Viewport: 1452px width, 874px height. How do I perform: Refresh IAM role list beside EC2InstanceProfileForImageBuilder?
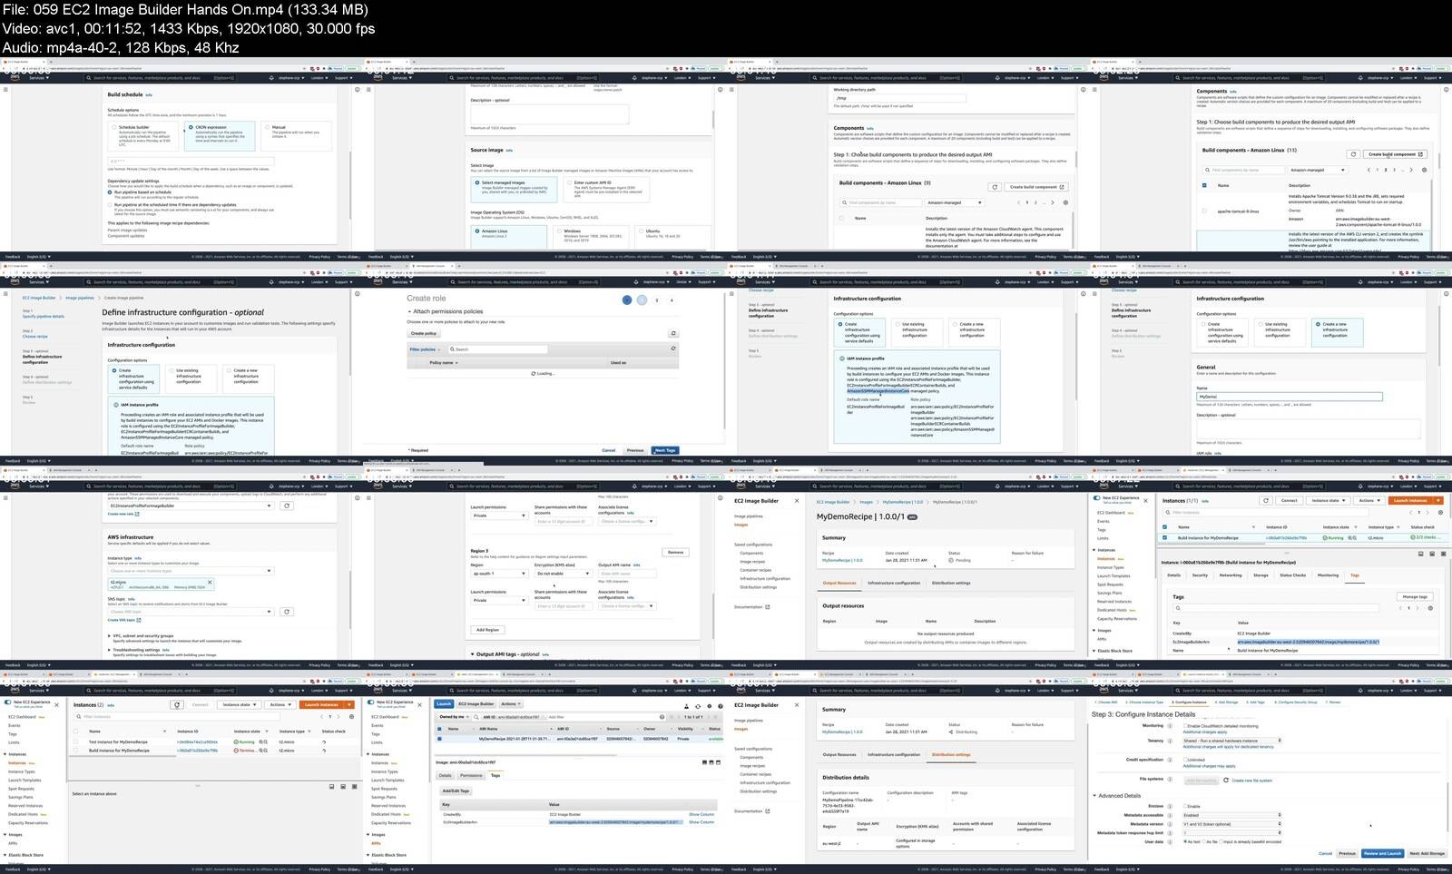click(287, 506)
